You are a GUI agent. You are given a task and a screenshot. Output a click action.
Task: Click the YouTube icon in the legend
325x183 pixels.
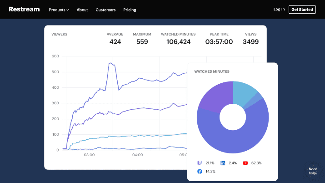tap(245, 163)
